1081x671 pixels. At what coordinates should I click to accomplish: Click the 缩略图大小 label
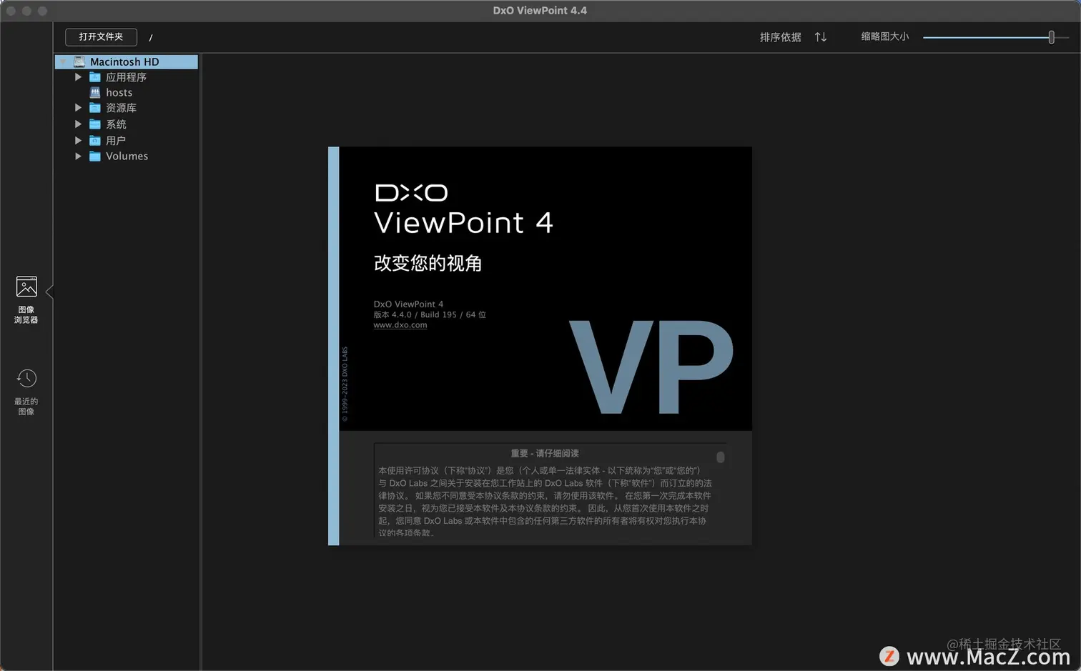click(x=884, y=36)
